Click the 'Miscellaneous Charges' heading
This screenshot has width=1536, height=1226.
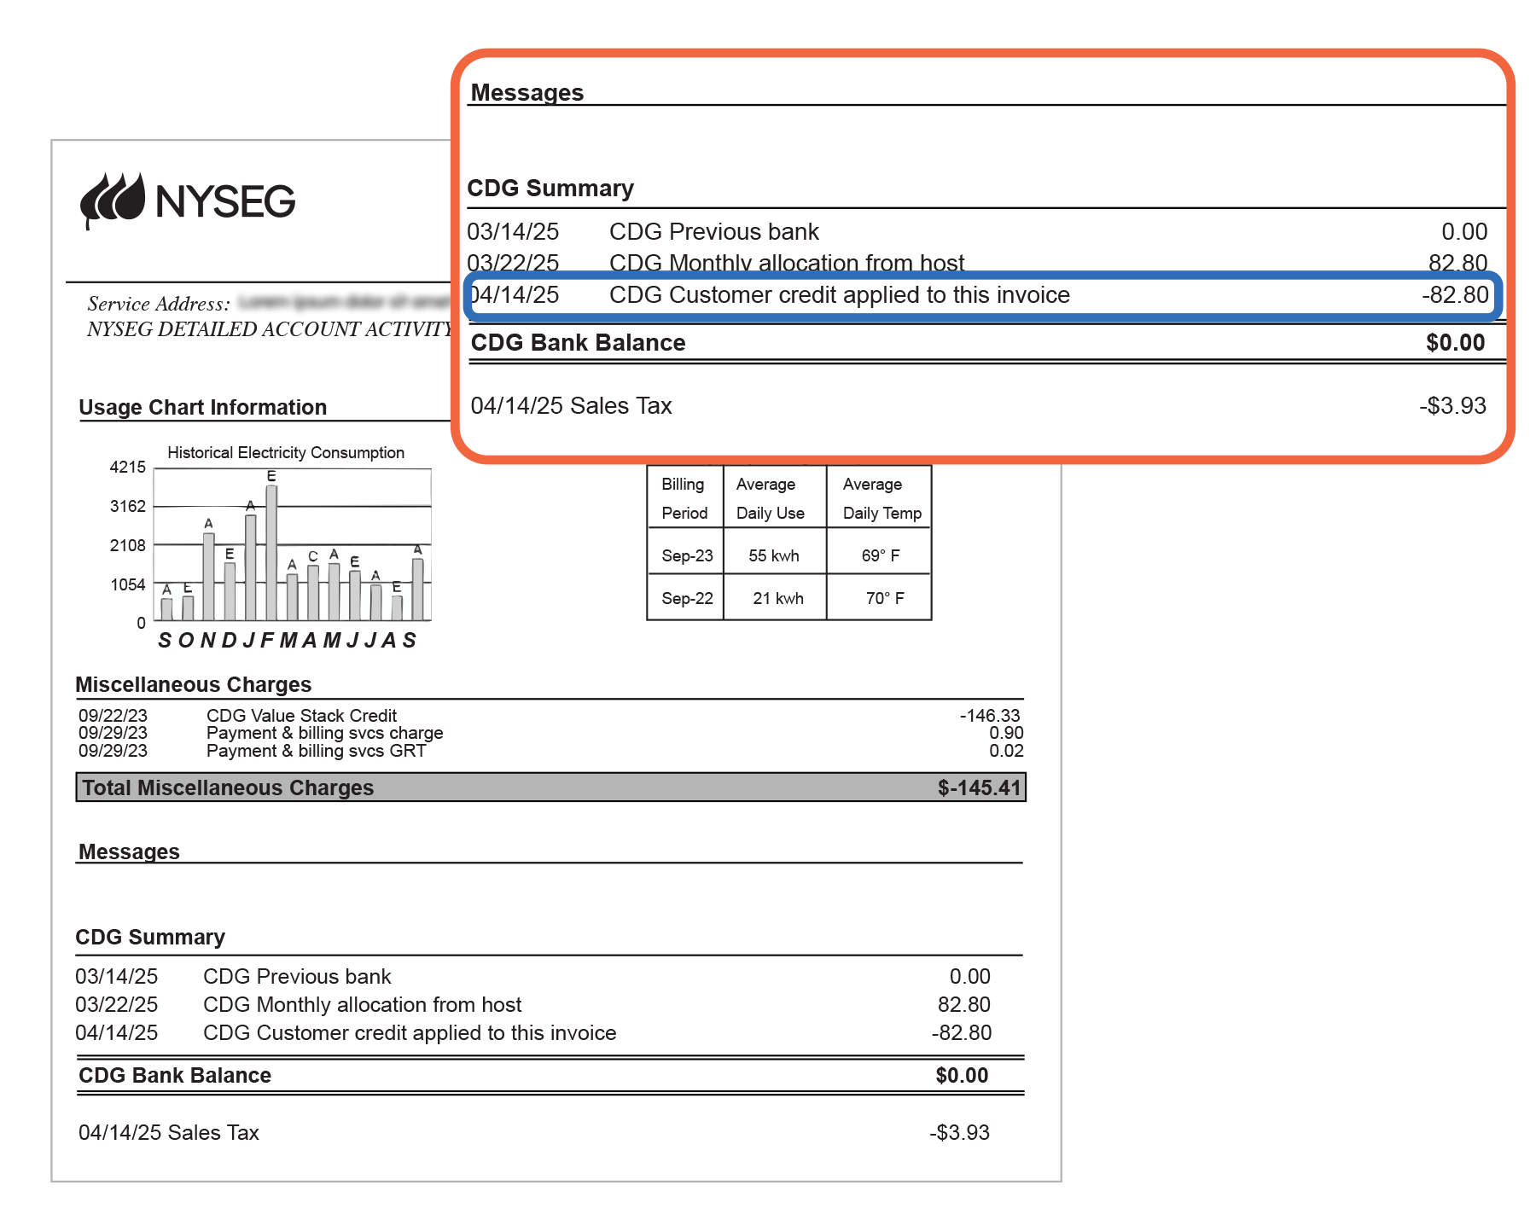(x=194, y=684)
